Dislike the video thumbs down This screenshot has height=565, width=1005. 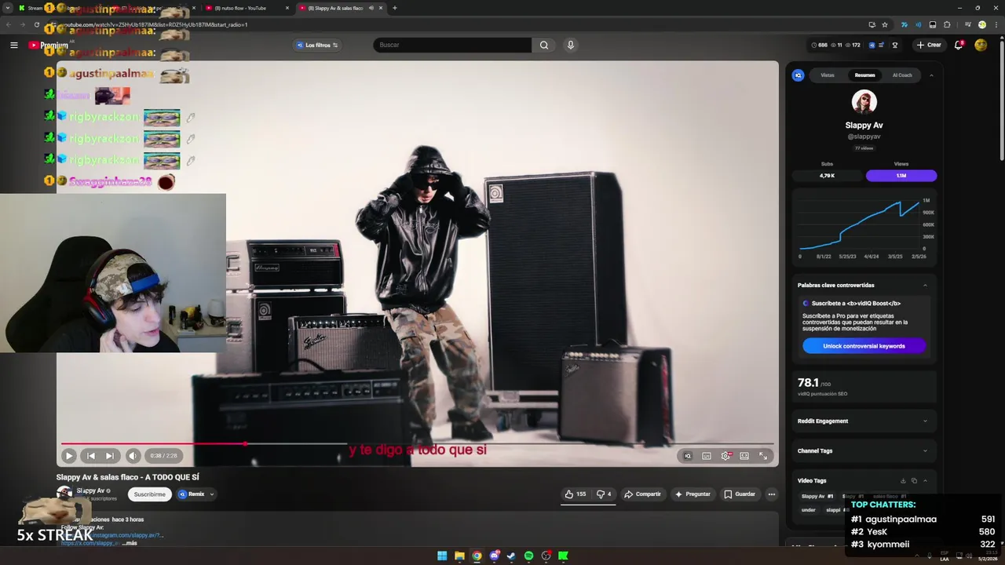pos(604,494)
